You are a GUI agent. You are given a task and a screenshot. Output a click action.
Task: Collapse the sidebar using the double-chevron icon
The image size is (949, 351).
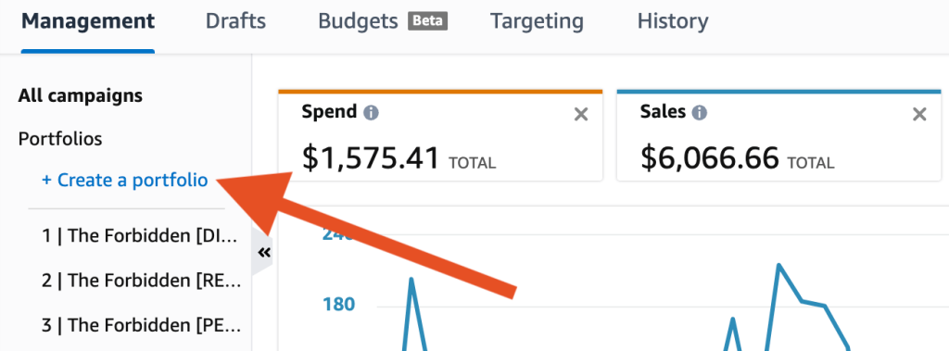click(263, 253)
